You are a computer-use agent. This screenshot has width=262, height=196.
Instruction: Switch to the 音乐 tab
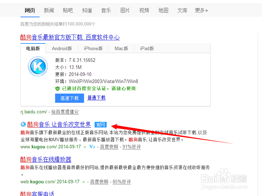tap(106, 10)
